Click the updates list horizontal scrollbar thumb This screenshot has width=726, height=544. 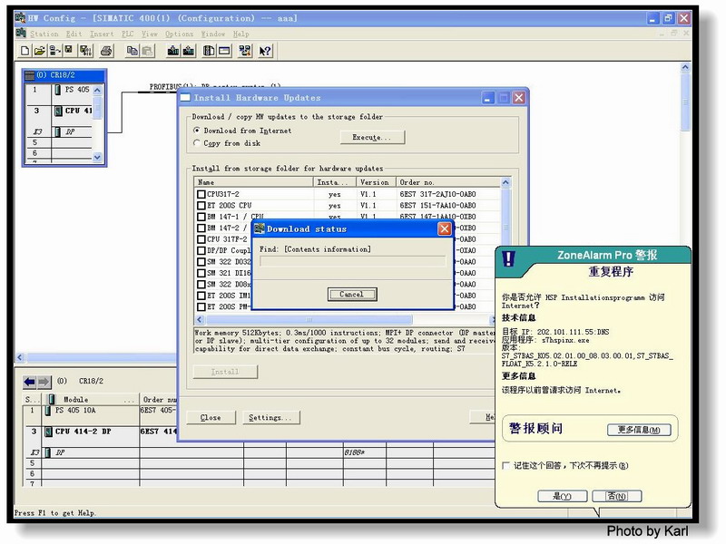click(309, 319)
